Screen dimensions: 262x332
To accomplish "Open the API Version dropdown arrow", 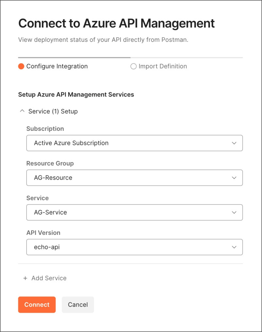I will 234,247.
